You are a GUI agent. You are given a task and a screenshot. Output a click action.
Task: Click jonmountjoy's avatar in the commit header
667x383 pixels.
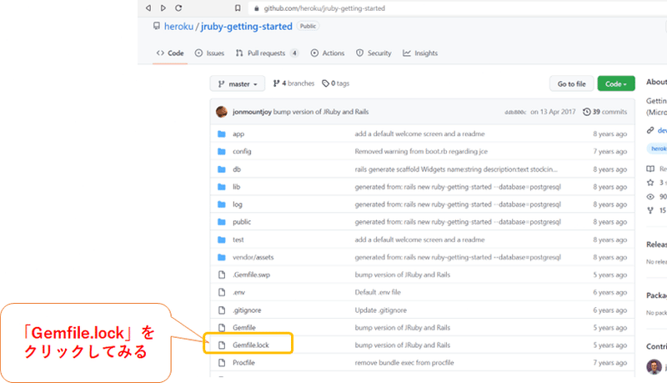point(222,112)
